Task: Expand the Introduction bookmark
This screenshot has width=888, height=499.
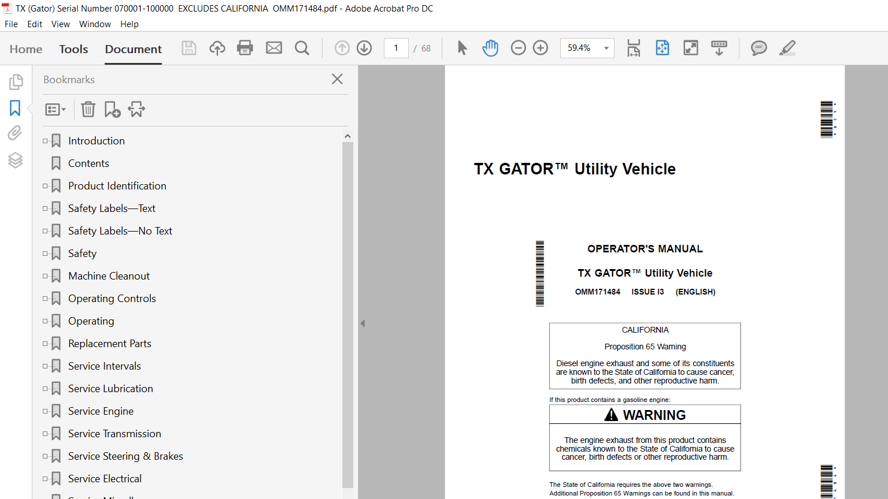Action: click(45, 141)
